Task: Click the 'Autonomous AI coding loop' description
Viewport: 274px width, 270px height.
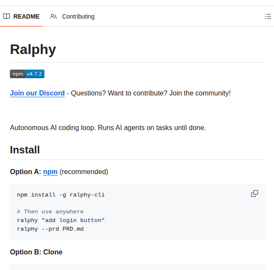Action: point(108,128)
